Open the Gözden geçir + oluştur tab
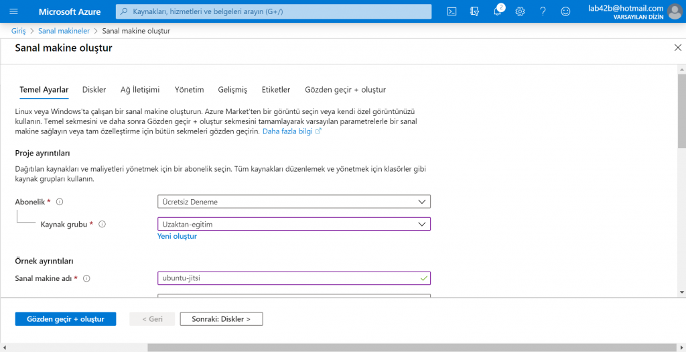The height and width of the screenshot is (352, 686). point(345,90)
